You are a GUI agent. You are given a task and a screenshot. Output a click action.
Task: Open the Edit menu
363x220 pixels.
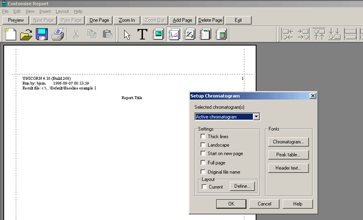click(17, 11)
